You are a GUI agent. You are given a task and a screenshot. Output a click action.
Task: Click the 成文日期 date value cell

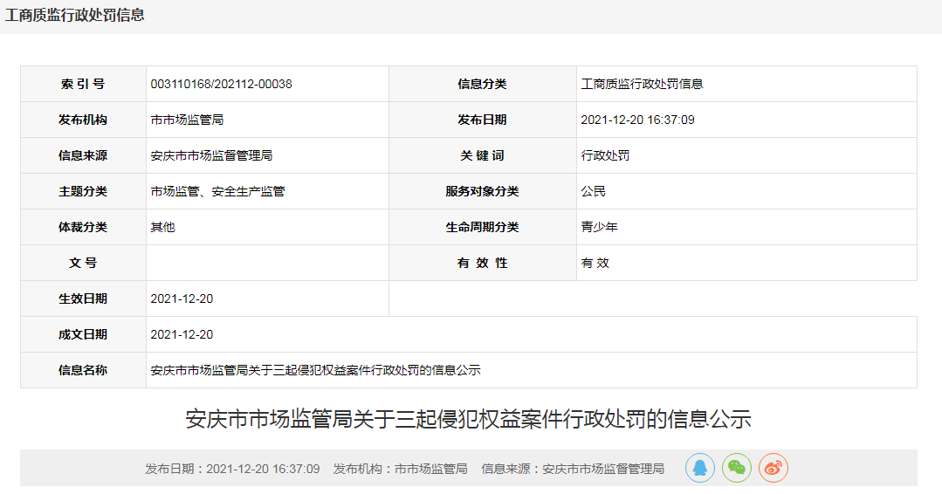point(182,334)
